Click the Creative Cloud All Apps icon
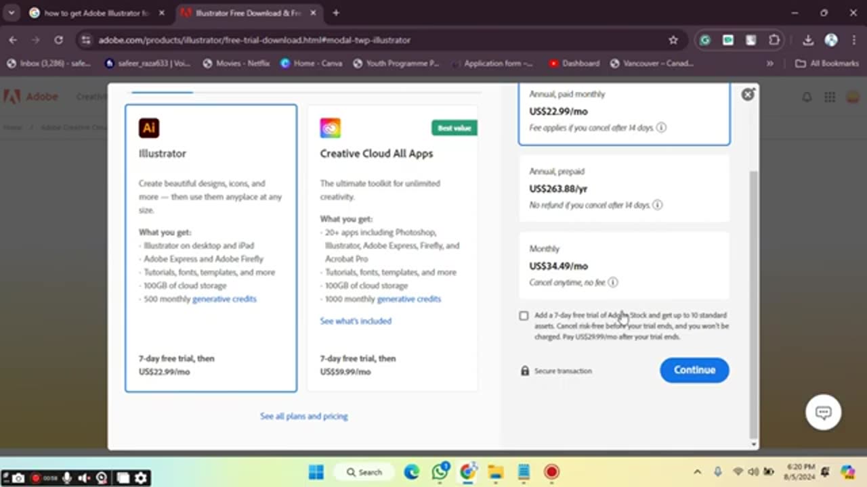Image resolution: width=867 pixels, height=487 pixels. [x=331, y=128]
